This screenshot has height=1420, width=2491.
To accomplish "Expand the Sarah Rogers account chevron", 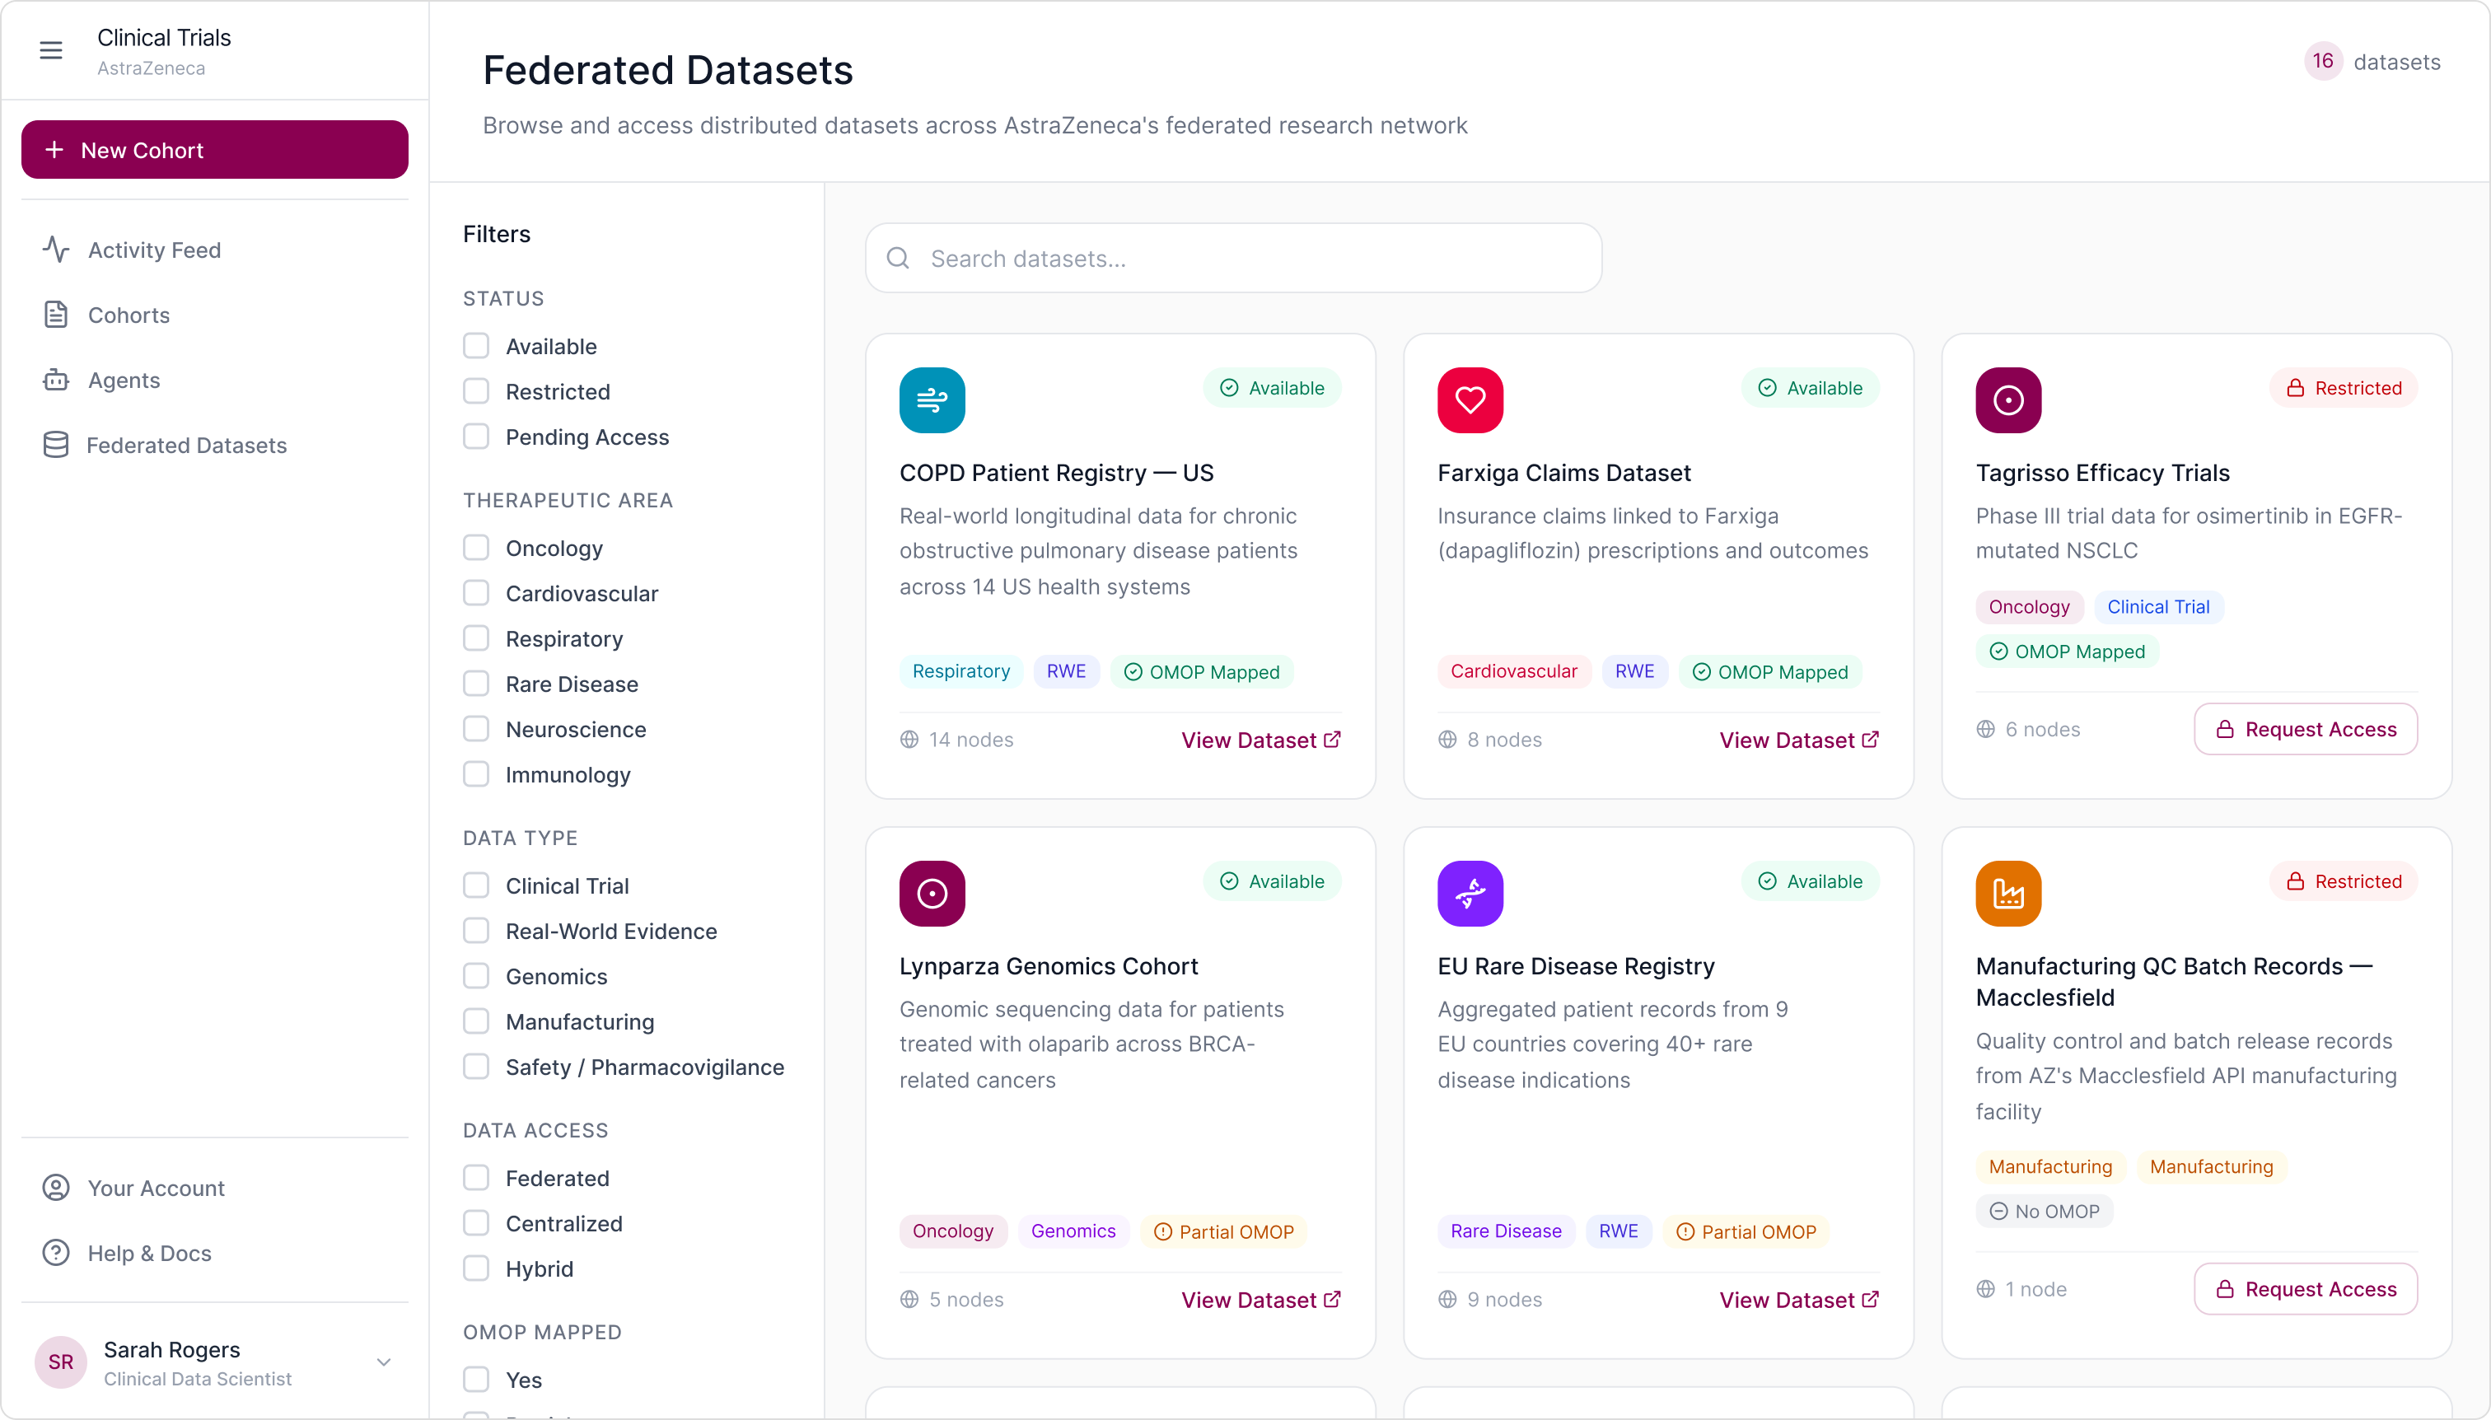I will tap(385, 1362).
